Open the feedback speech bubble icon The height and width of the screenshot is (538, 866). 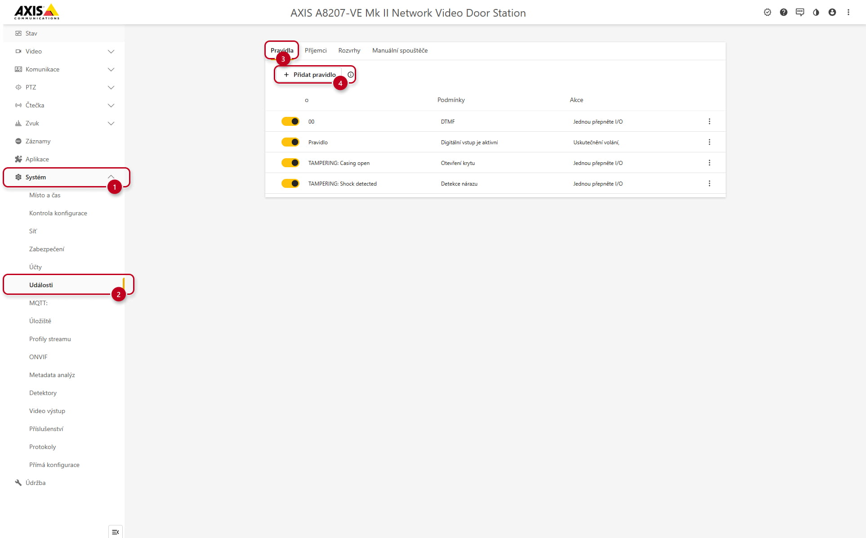coord(800,13)
